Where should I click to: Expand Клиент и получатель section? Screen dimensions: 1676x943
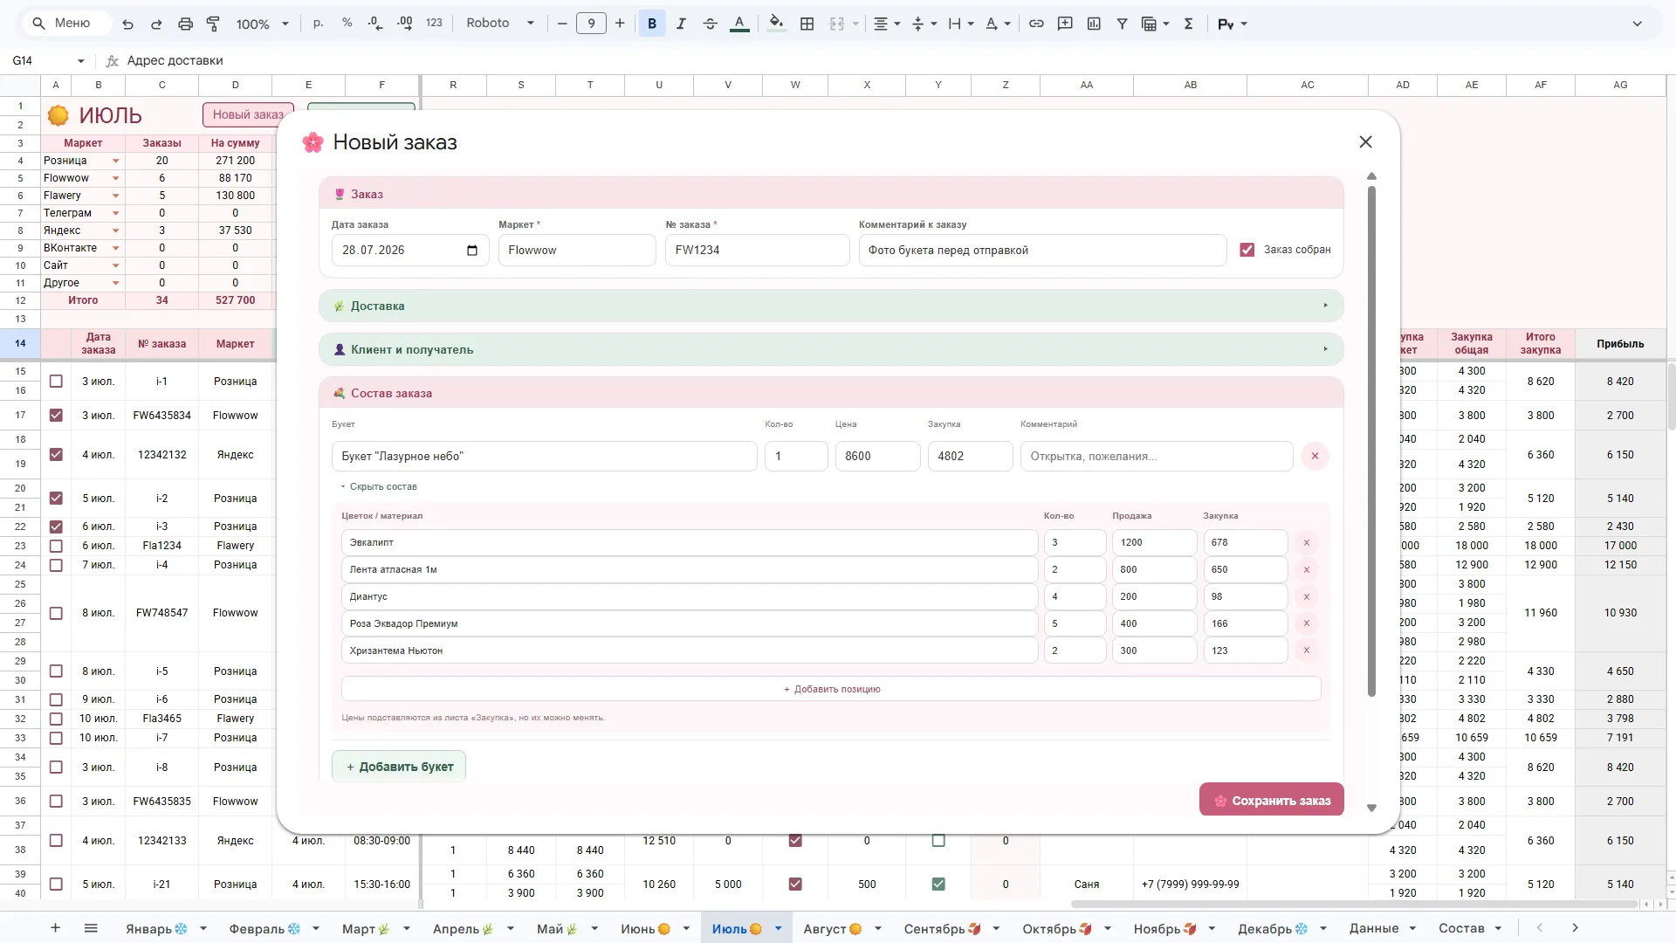pos(831,349)
